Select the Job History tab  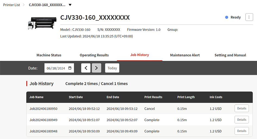click(140, 55)
